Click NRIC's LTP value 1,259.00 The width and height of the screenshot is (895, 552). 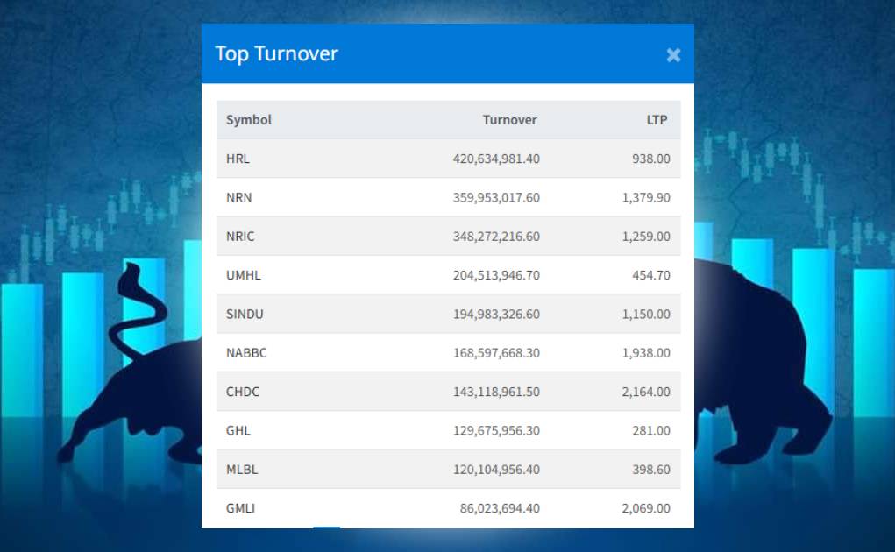coord(646,236)
